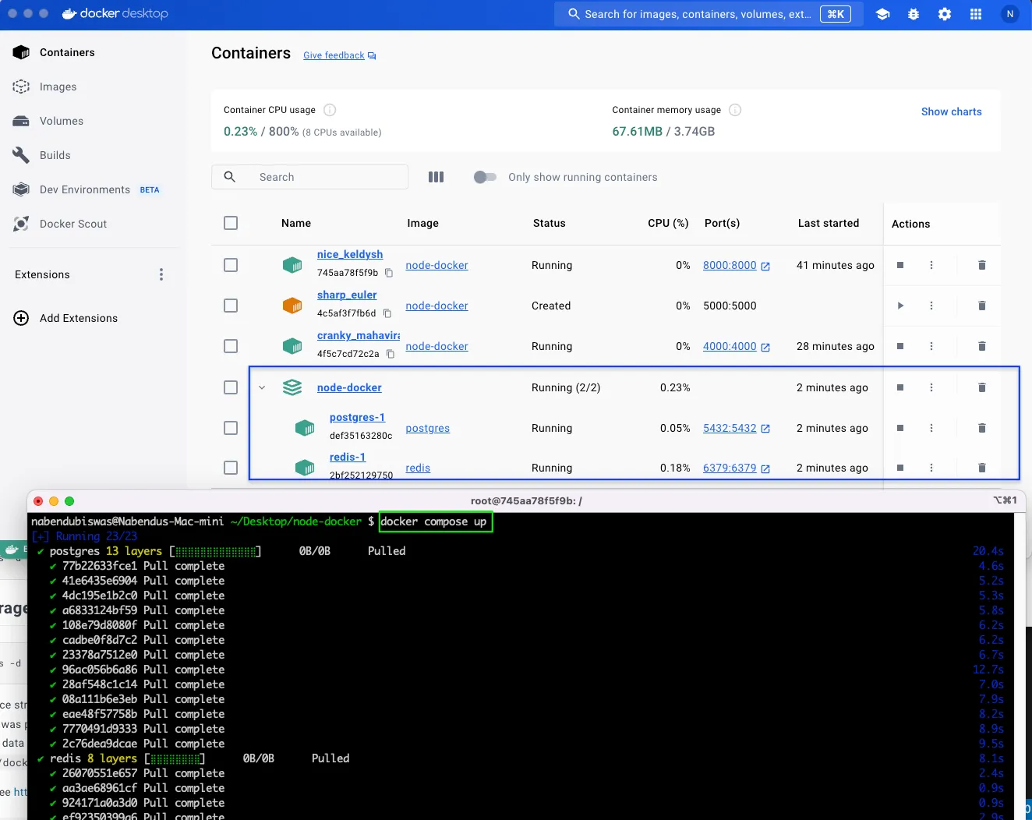The image size is (1032, 820).
Task: Click the Show charts button
Action: click(951, 111)
